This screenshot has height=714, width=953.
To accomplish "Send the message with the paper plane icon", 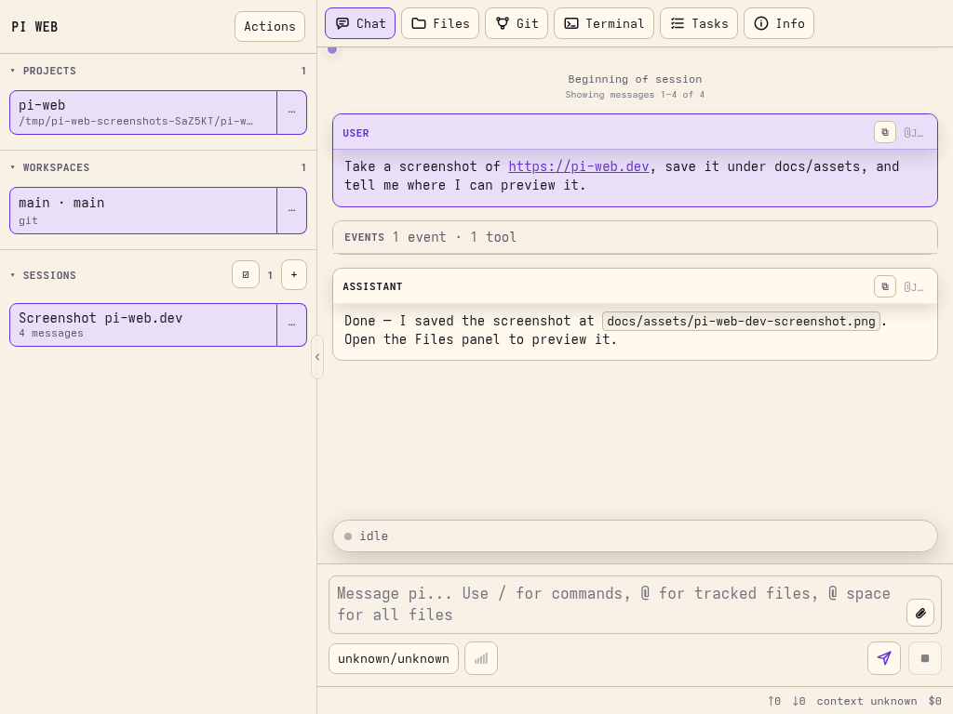I will pyautogui.click(x=884, y=658).
